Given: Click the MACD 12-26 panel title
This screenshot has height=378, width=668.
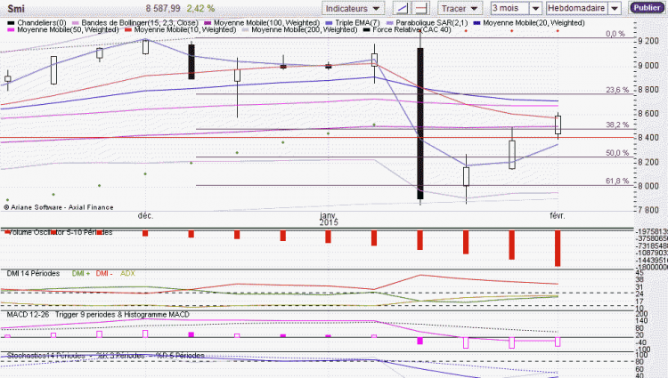Looking at the screenshot, I should pos(98,315).
